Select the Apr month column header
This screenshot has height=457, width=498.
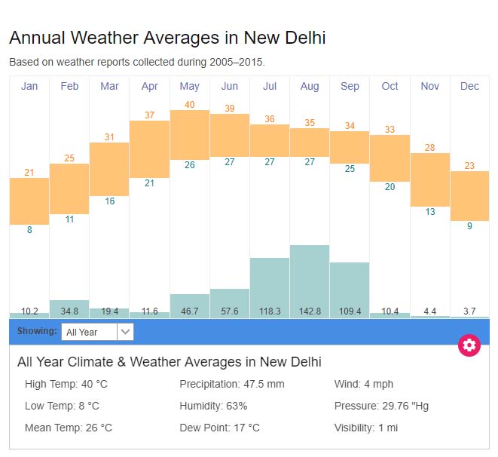[150, 86]
